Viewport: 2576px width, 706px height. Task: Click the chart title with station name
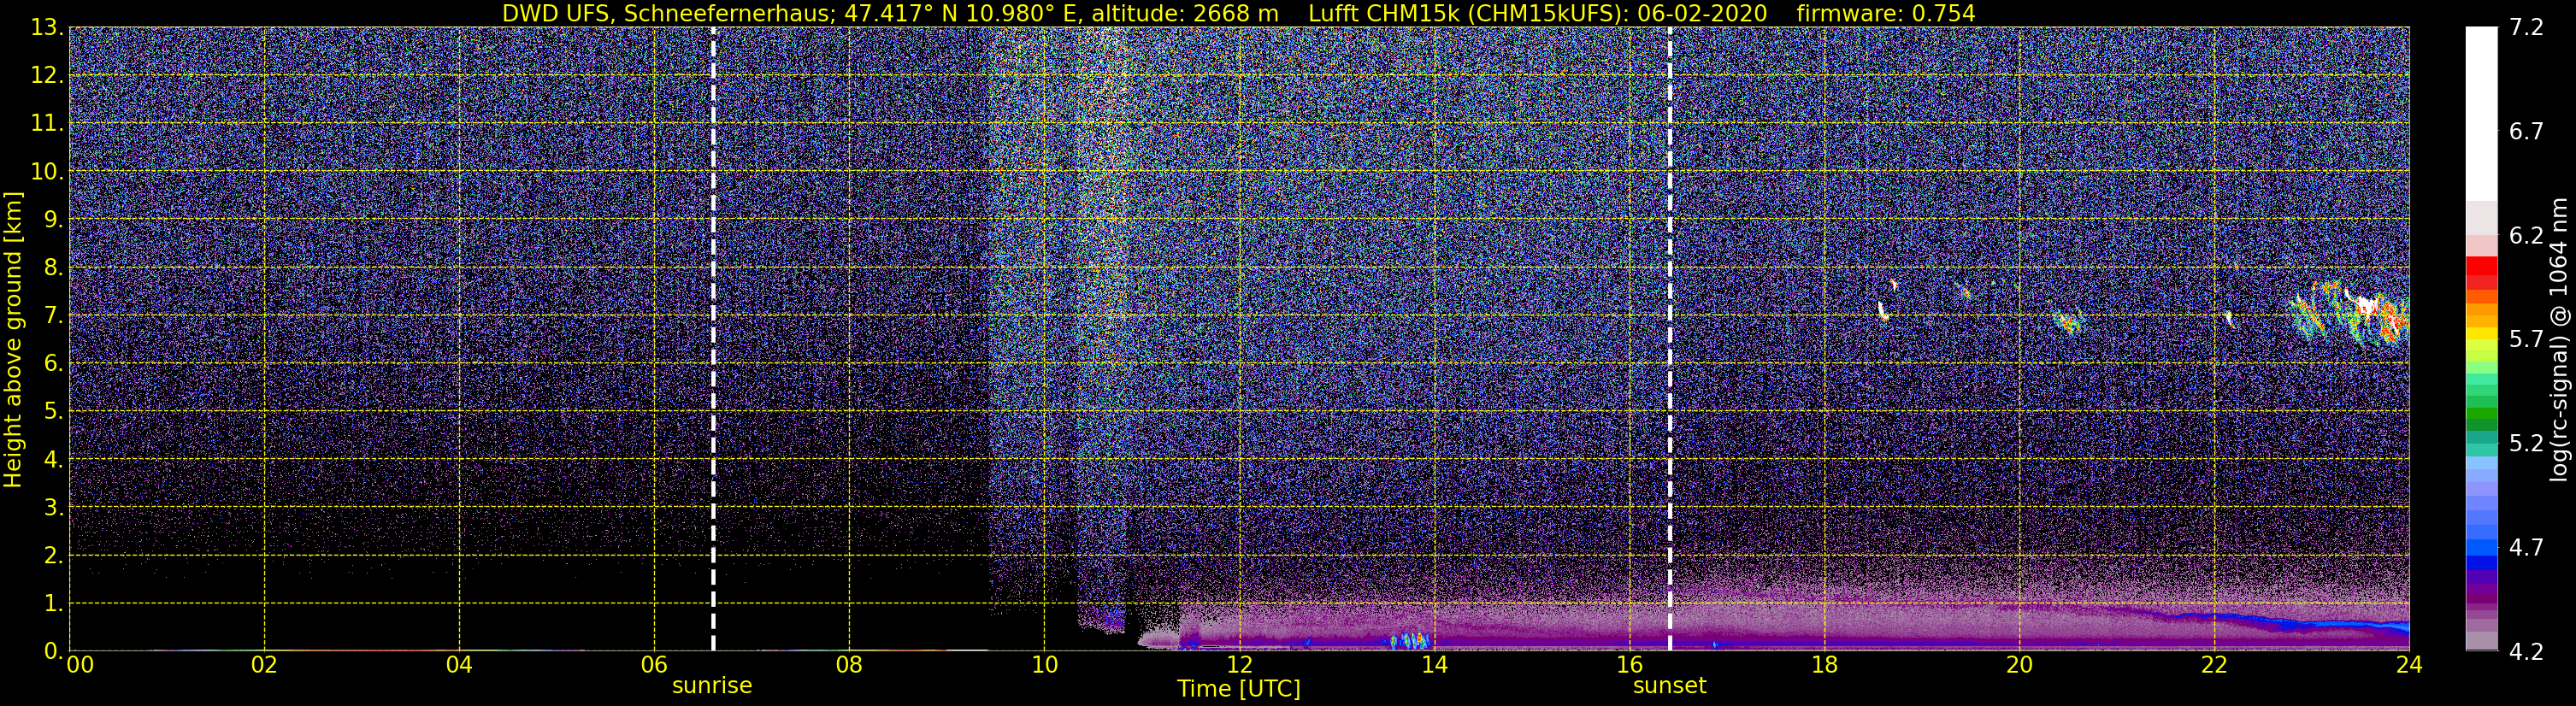1238,13
